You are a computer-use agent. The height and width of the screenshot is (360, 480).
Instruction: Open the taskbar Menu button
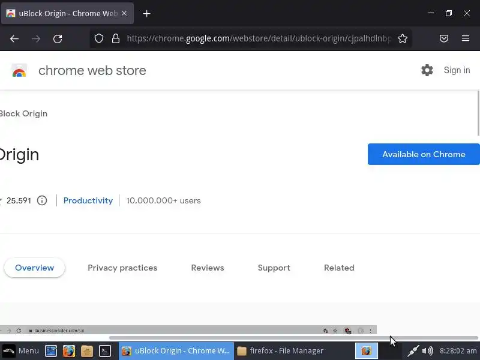[x=21, y=351]
